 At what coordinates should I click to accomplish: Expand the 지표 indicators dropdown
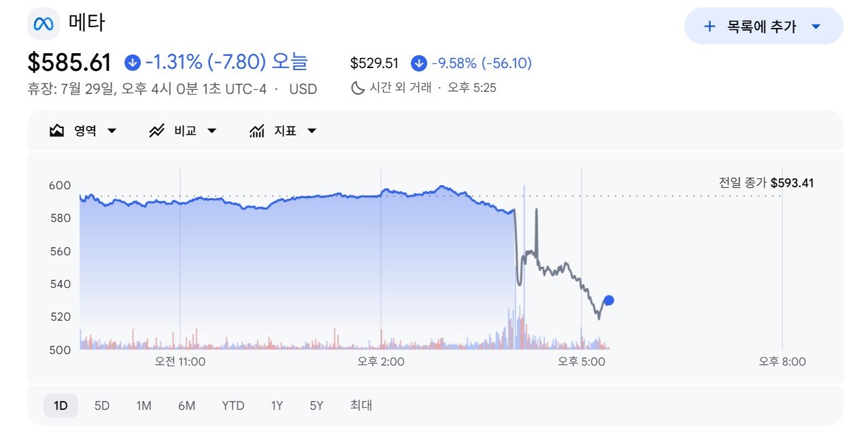pyautogui.click(x=312, y=131)
